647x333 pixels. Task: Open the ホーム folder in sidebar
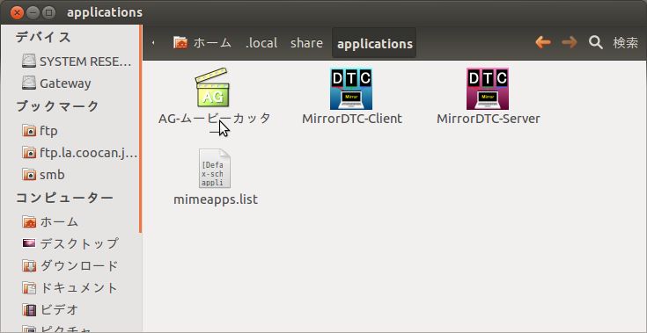pos(50,222)
